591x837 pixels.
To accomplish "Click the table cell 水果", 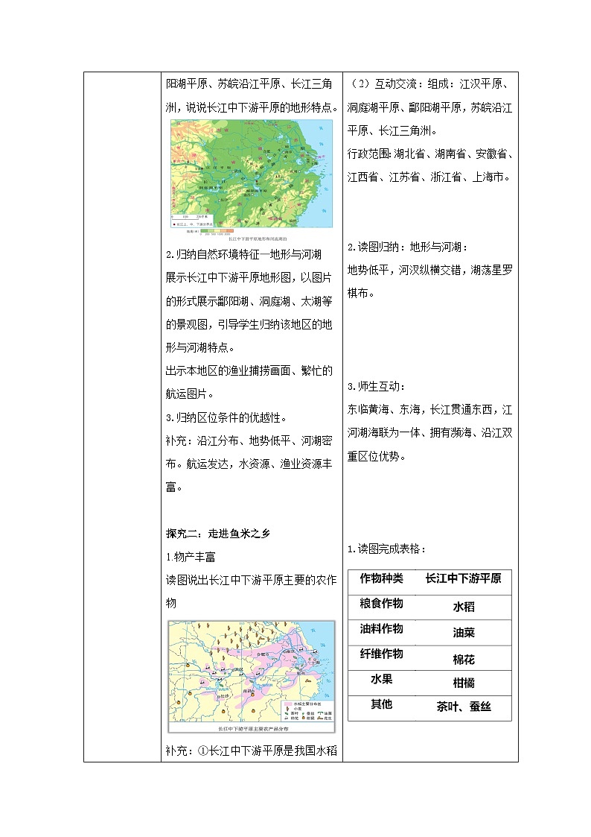I will (382, 679).
